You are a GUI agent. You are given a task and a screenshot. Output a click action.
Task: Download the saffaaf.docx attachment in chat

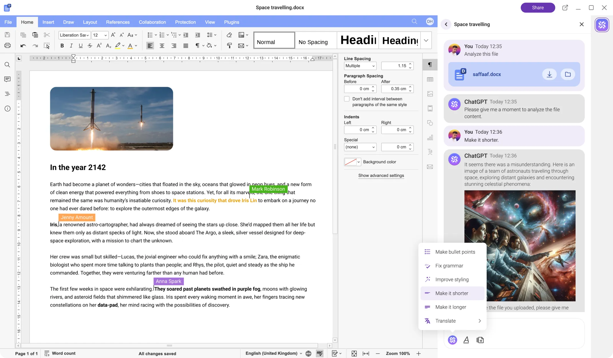(x=549, y=74)
